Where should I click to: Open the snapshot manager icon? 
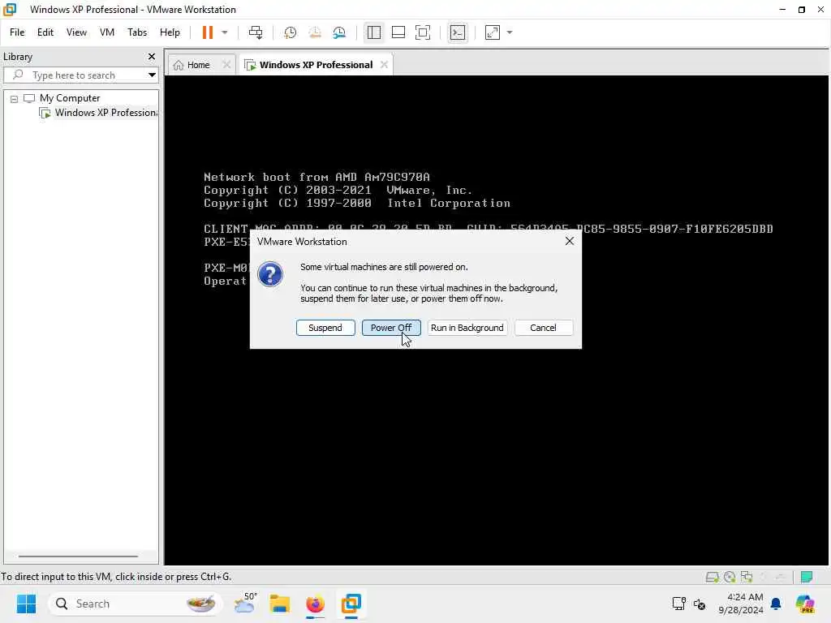(x=339, y=32)
